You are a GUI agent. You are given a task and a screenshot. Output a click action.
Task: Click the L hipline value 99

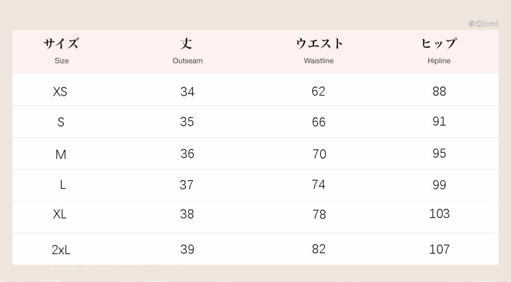click(x=439, y=185)
